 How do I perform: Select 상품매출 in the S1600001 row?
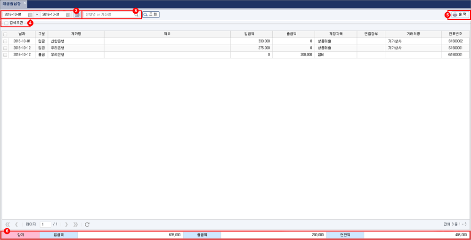[336, 48]
